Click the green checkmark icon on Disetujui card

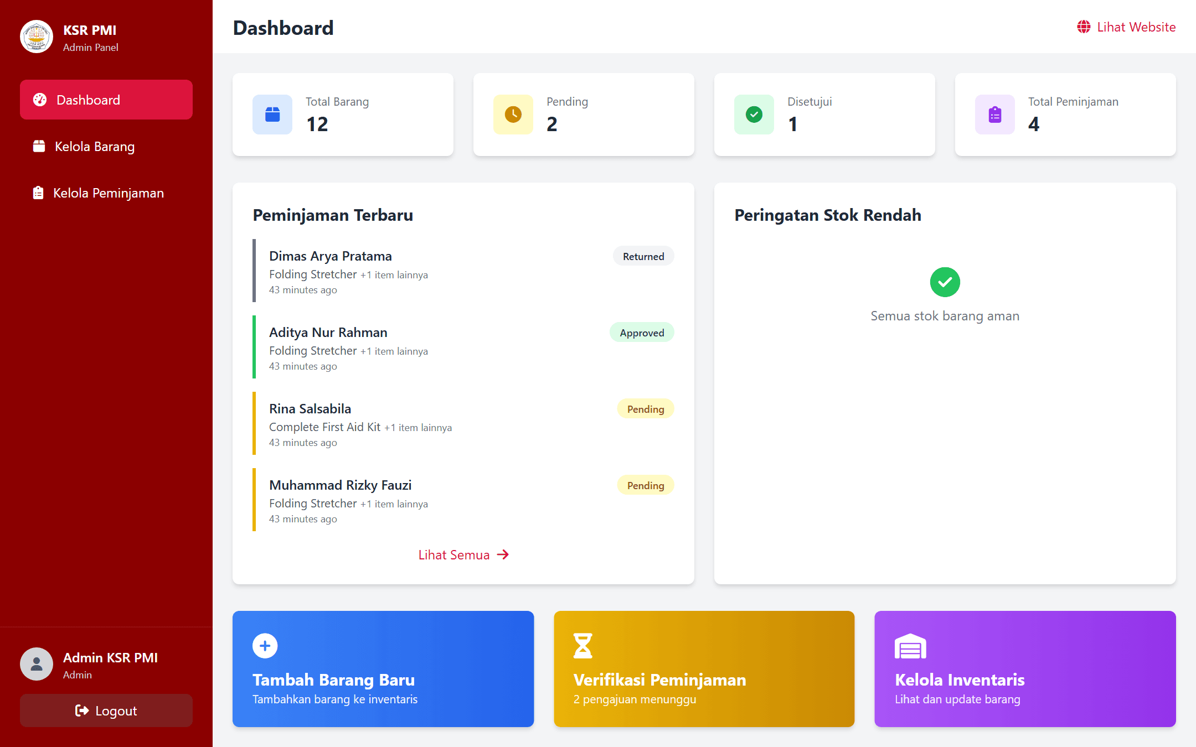point(754,115)
